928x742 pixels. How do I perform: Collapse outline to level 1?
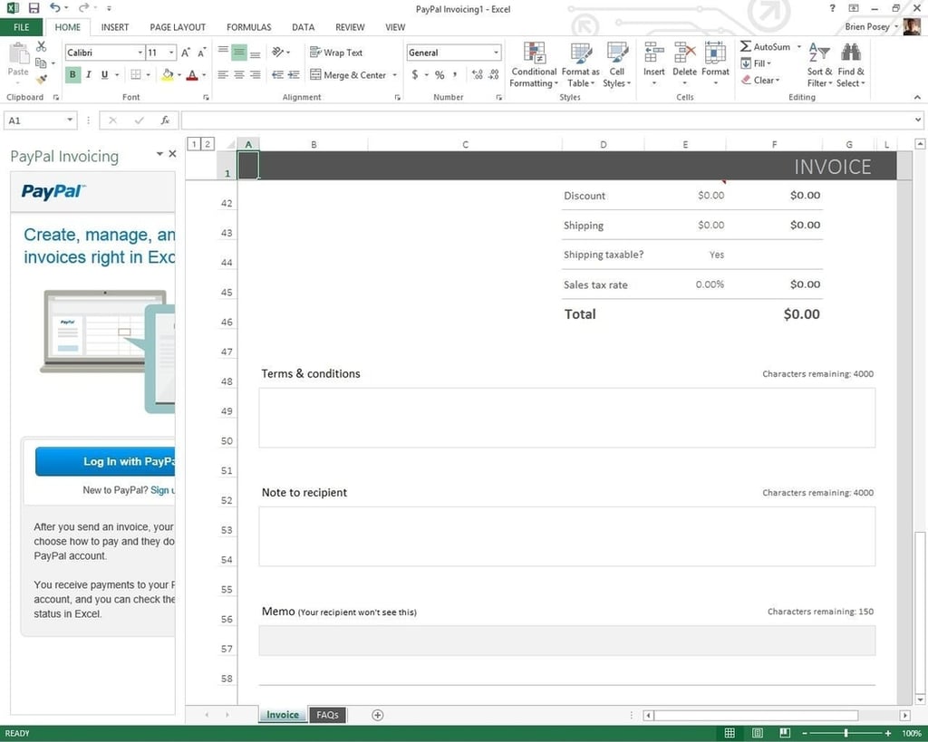(x=194, y=144)
